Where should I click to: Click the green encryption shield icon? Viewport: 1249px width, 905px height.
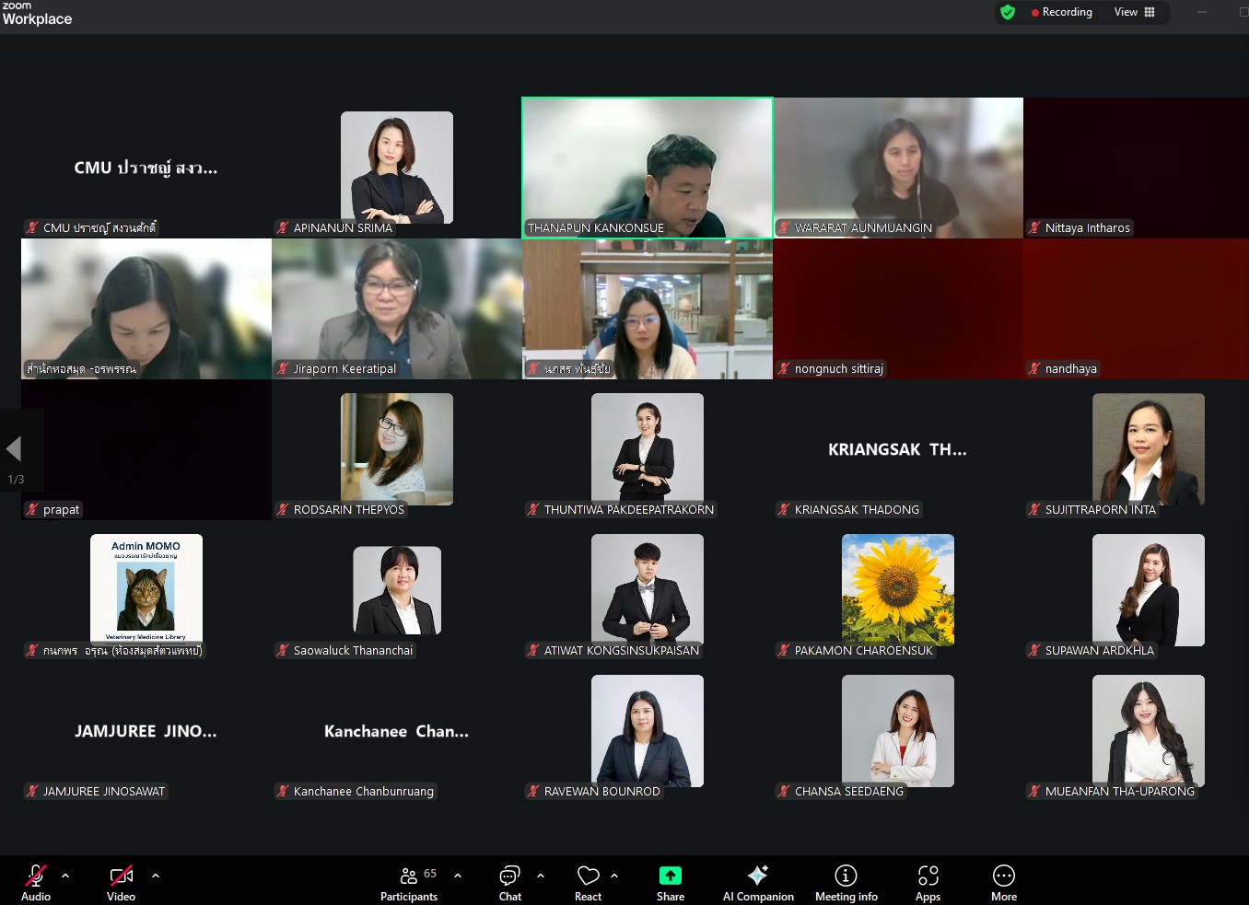coord(1008,12)
